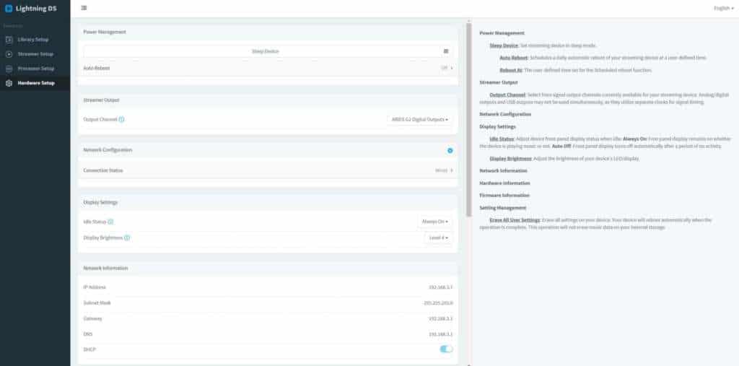
Task: Click the icon on the Sleep Device bar
Action: pos(446,51)
